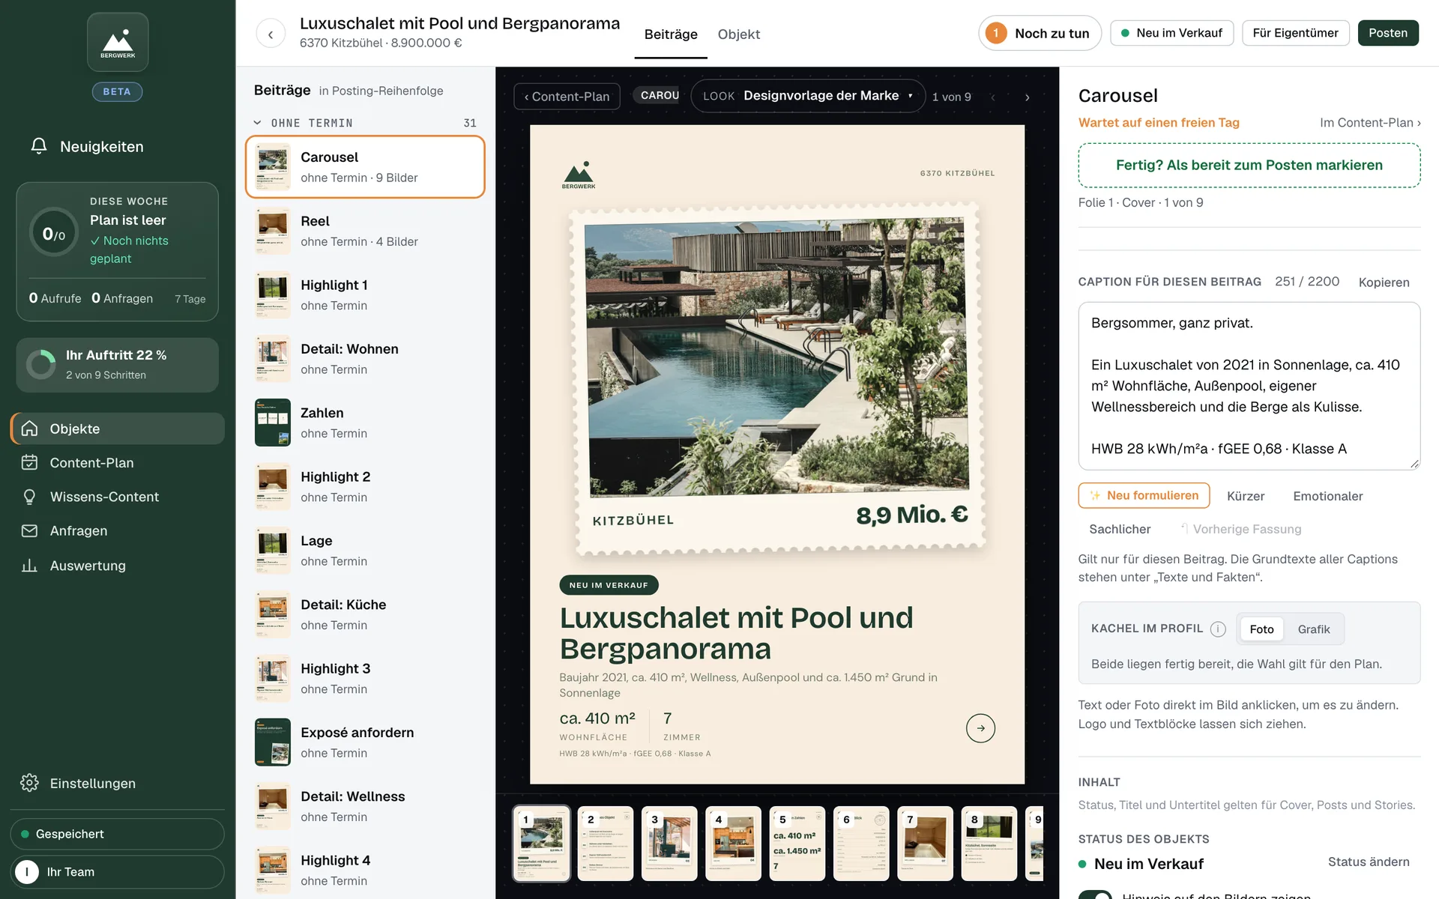Viewport: 1439px width, 899px height.
Task: Show info about Kachel im Profil
Action: [x=1218, y=629]
